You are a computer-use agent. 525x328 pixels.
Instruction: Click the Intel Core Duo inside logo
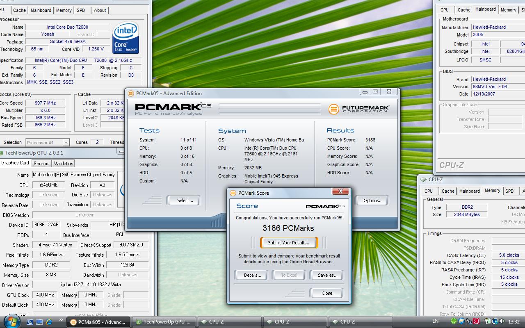(126, 38)
